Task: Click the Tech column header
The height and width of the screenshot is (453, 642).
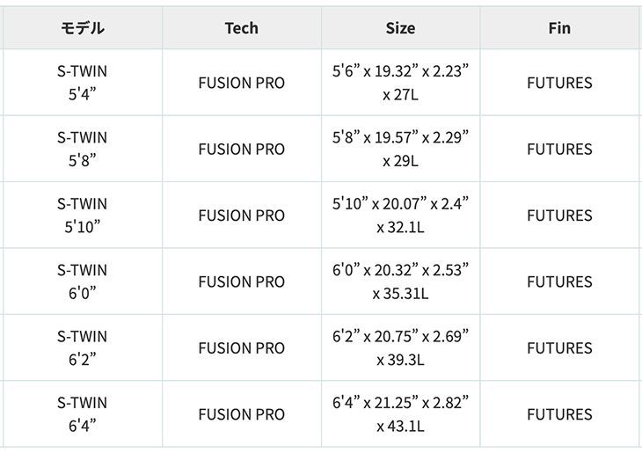Action: tap(242, 28)
